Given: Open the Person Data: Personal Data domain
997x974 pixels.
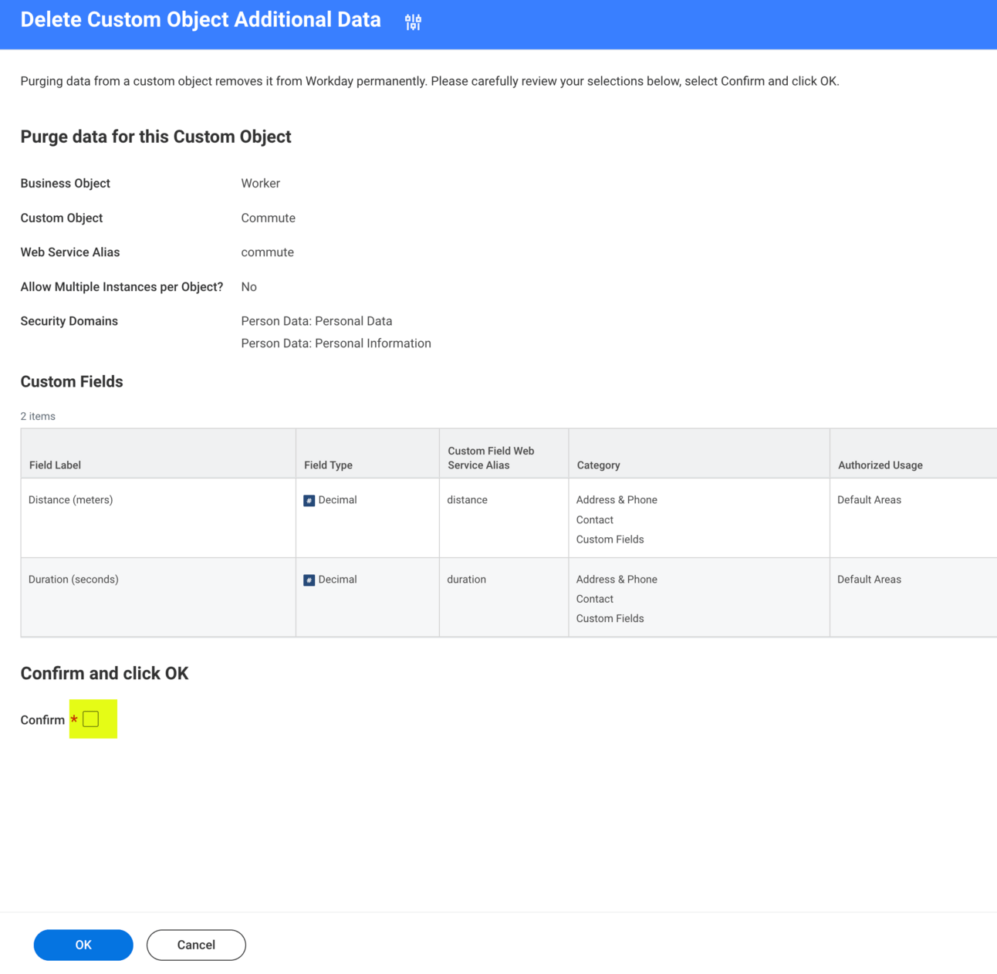Looking at the screenshot, I should 316,321.
